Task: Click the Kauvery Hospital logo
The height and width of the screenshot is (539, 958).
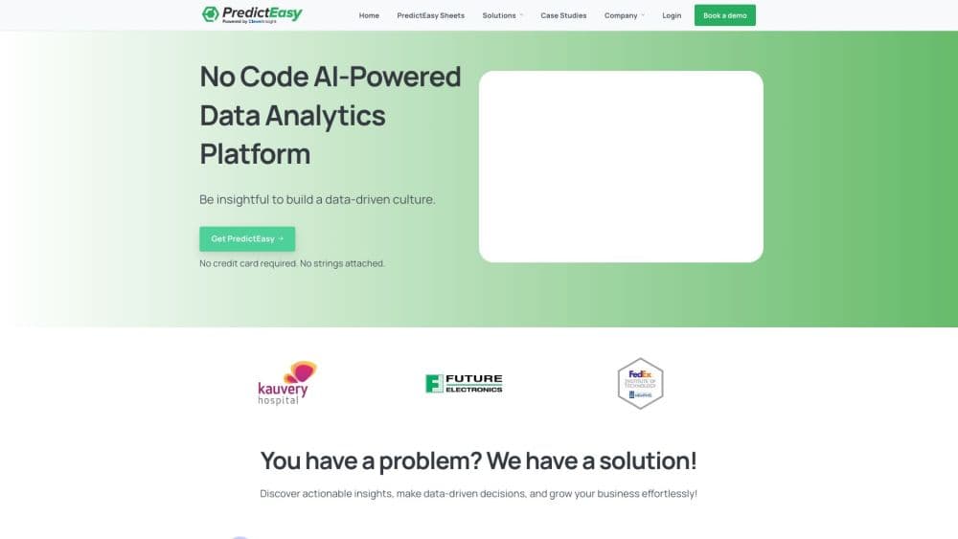Action: point(286,382)
